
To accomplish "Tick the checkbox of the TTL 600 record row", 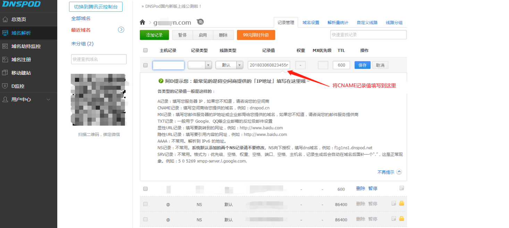I will point(145,189).
